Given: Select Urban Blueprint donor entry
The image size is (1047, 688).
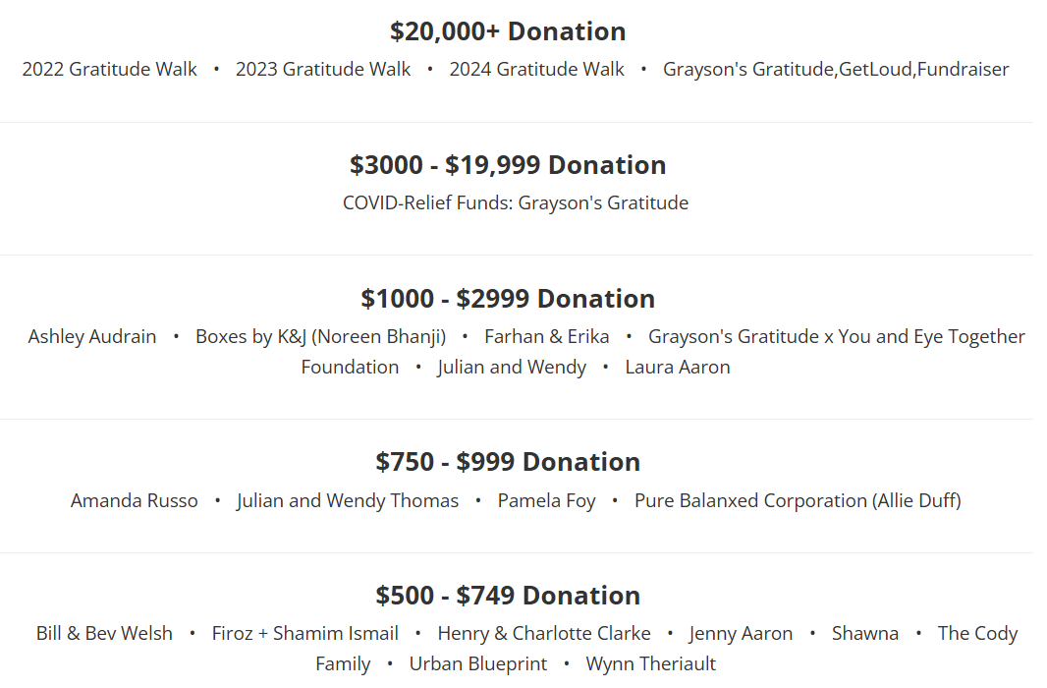Looking at the screenshot, I should coord(478,663).
